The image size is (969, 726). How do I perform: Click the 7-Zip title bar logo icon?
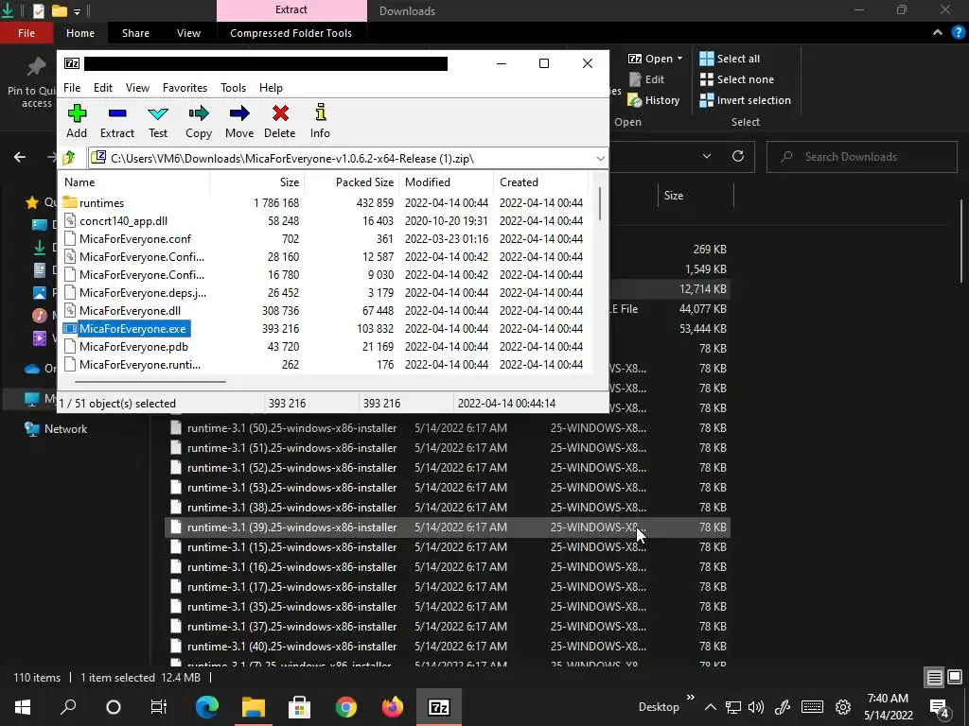pos(72,63)
